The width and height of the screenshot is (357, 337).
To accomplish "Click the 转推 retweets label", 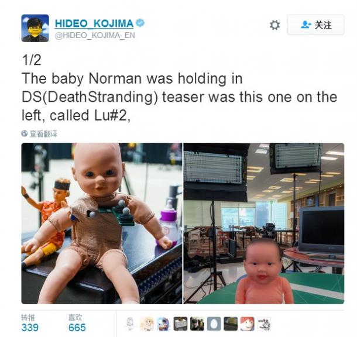I will 28,317.
